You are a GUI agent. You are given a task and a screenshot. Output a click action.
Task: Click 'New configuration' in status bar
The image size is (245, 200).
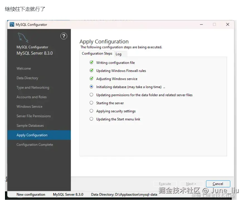31,194
